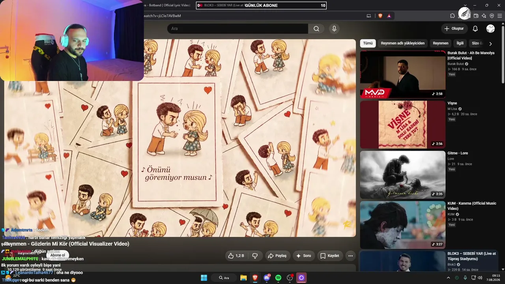Open Burak Bulut - Ah Be Manolya thumbnail

403,74
